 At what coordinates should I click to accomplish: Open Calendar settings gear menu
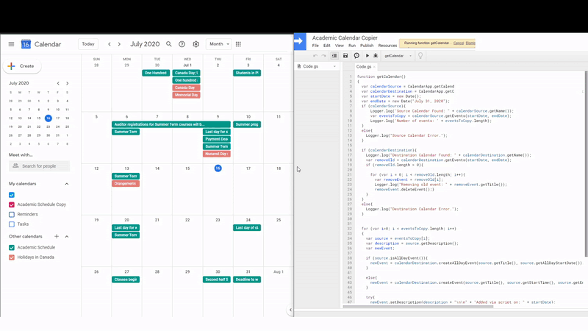pos(196,44)
